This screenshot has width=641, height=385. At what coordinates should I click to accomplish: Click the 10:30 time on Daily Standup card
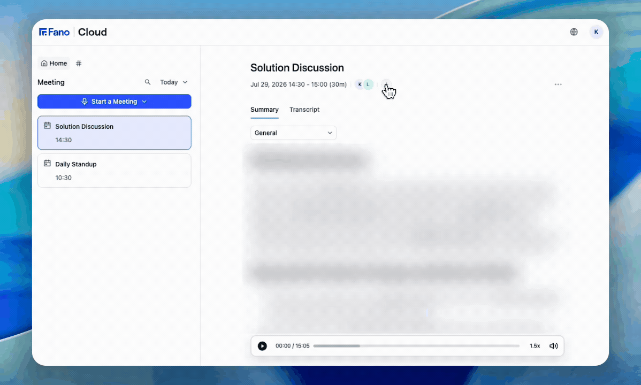point(63,178)
